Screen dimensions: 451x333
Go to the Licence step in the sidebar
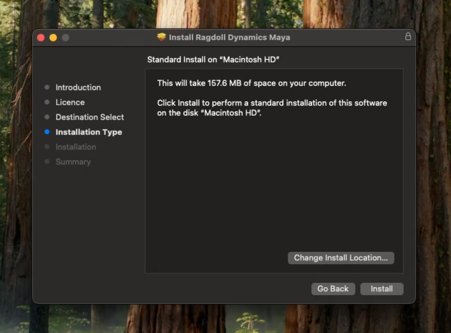tap(70, 102)
